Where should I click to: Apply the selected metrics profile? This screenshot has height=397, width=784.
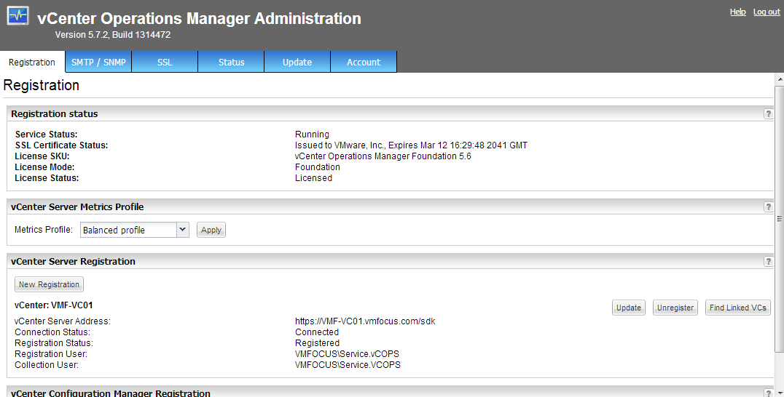(x=211, y=230)
